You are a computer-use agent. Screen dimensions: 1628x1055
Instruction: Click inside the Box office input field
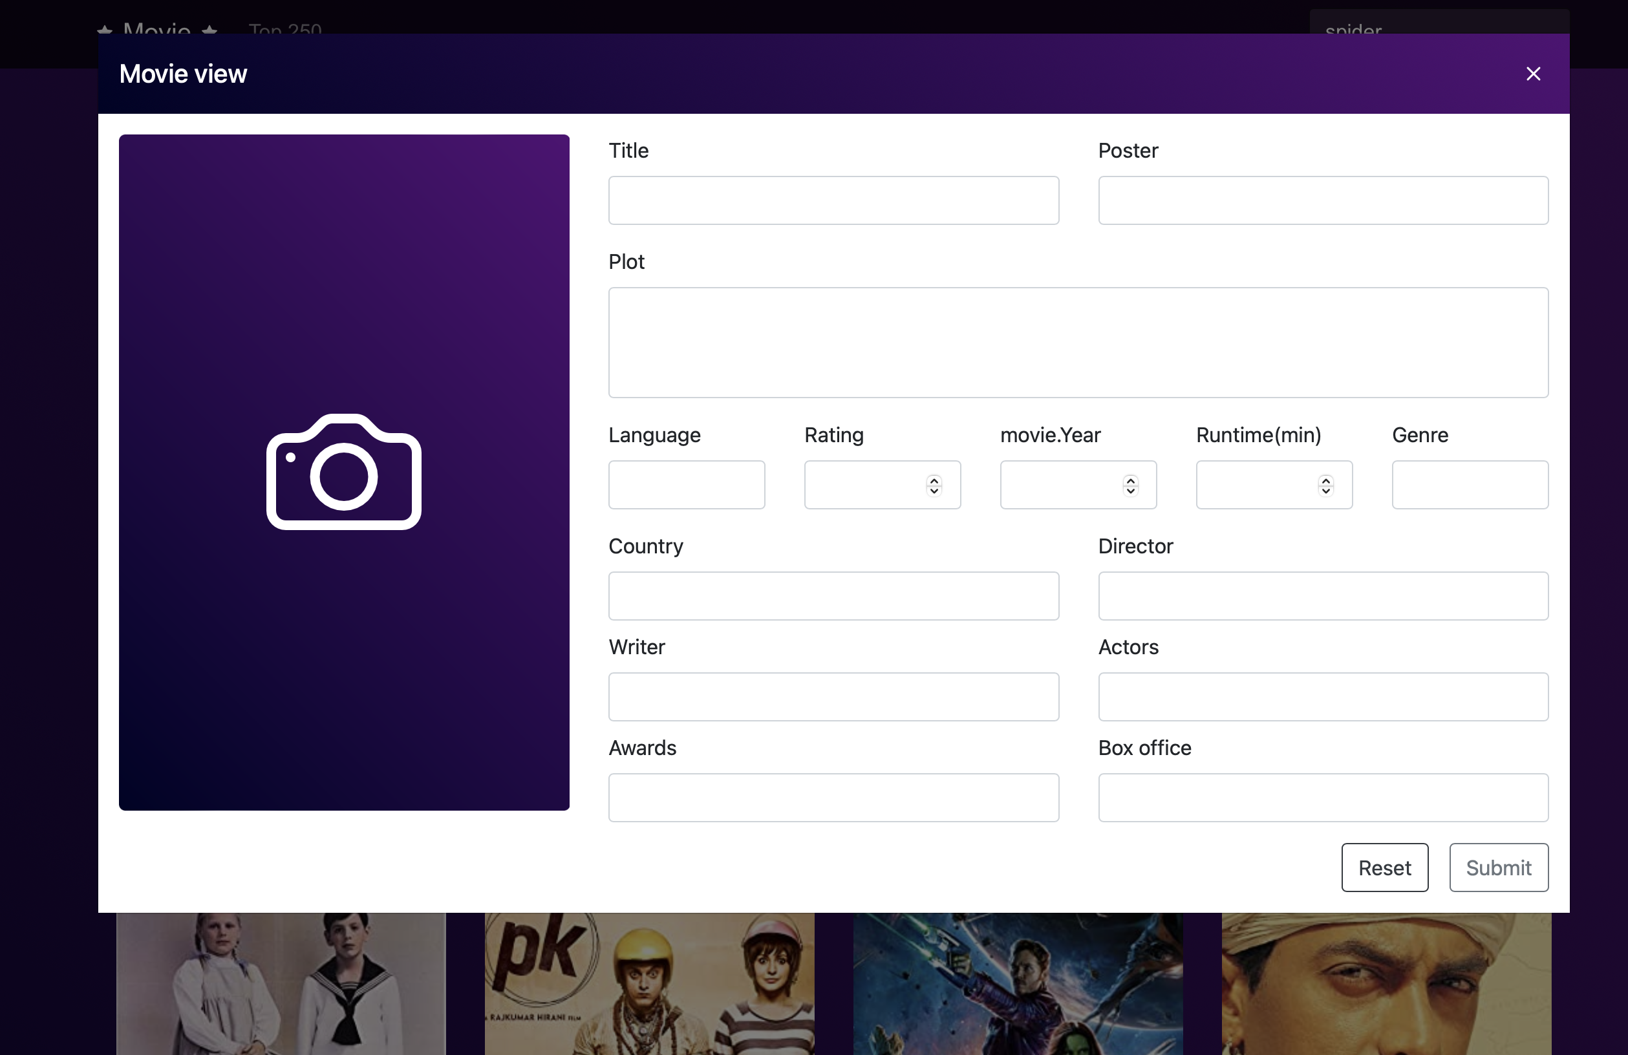tap(1322, 797)
